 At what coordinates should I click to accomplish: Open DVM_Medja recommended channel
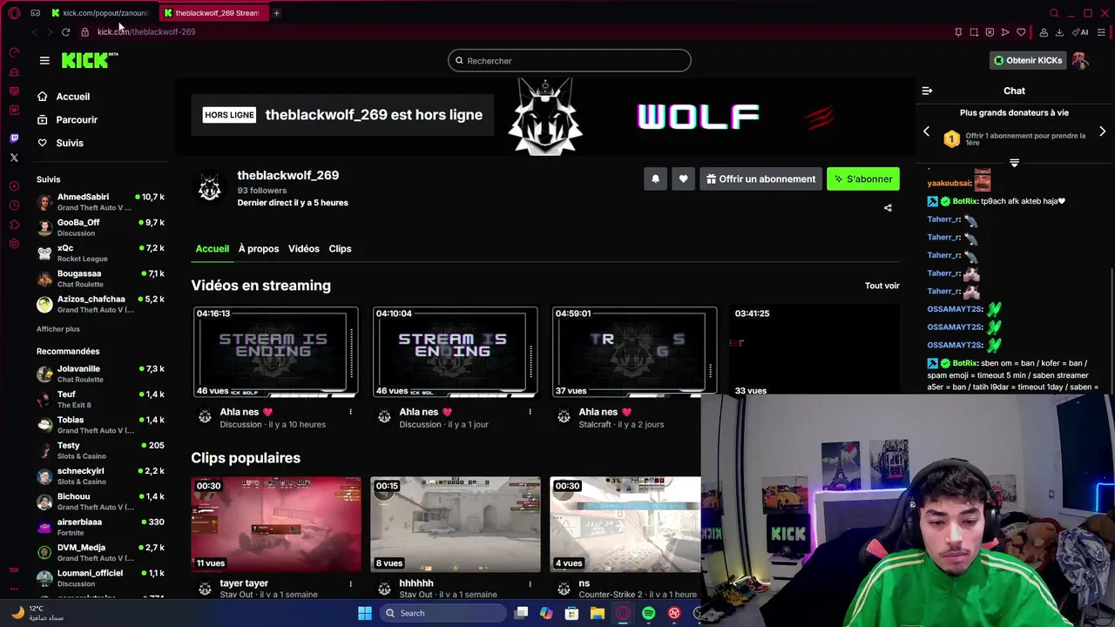point(100,552)
